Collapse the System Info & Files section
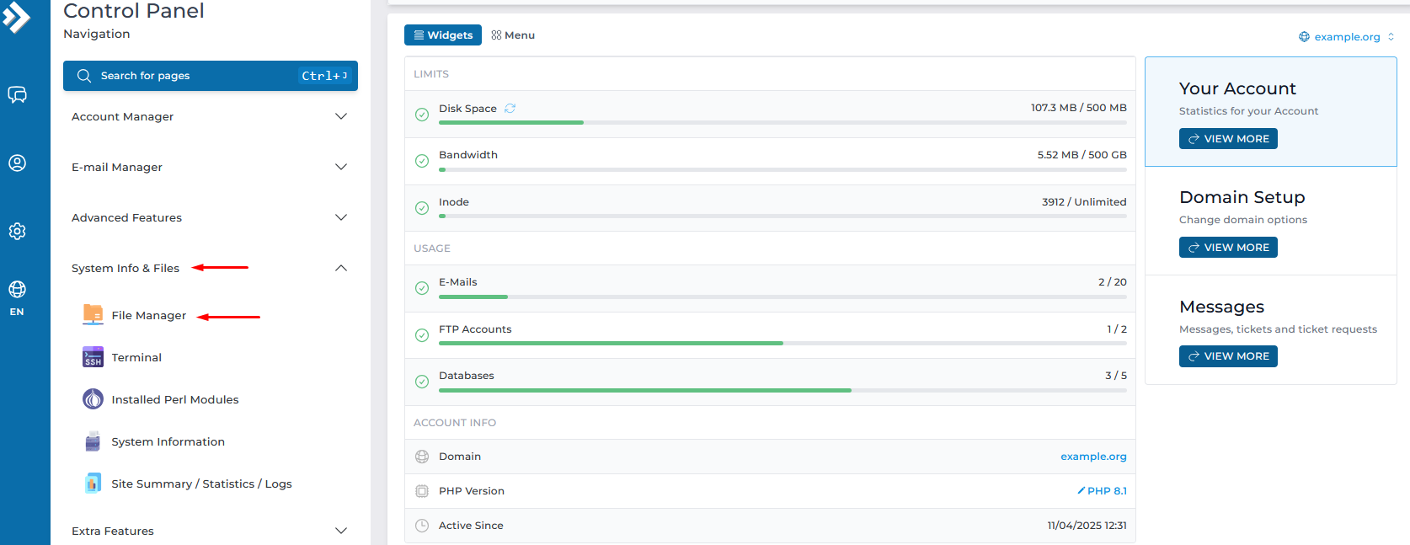The width and height of the screenshot is (1410, 545). (340, 268)
